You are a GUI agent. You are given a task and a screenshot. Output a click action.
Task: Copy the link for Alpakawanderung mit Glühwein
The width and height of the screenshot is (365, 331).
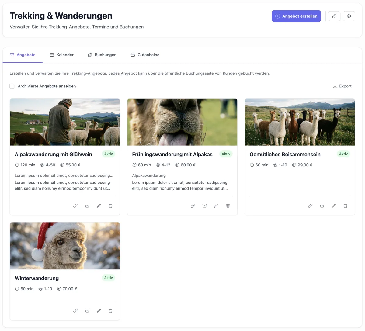point(75,205)
